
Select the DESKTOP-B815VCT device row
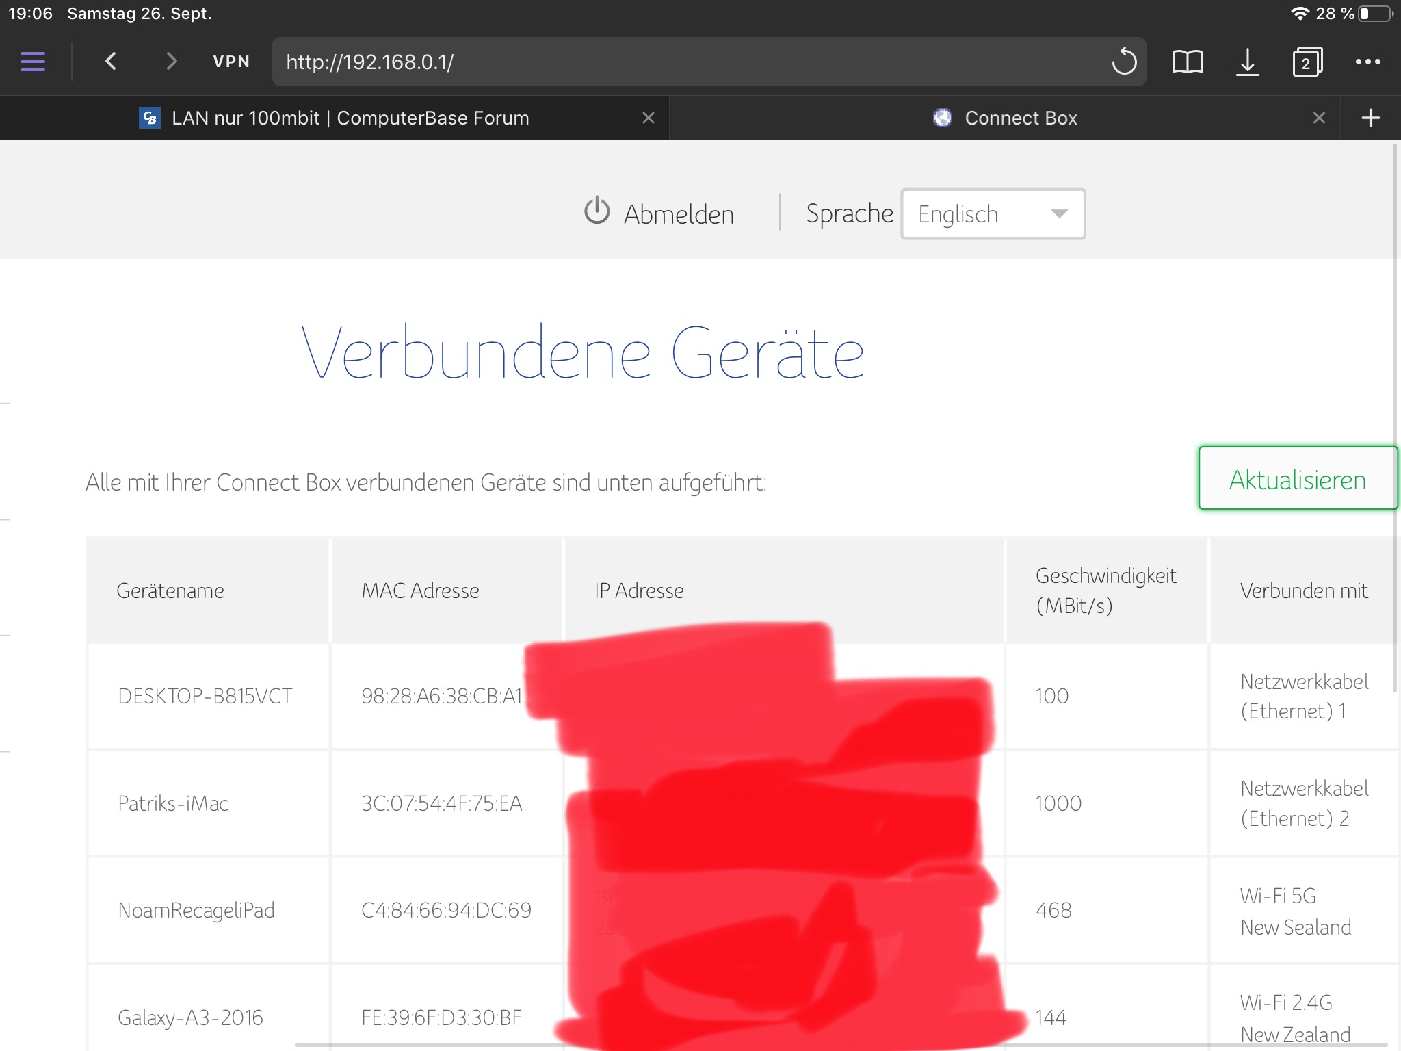[205, 696]
